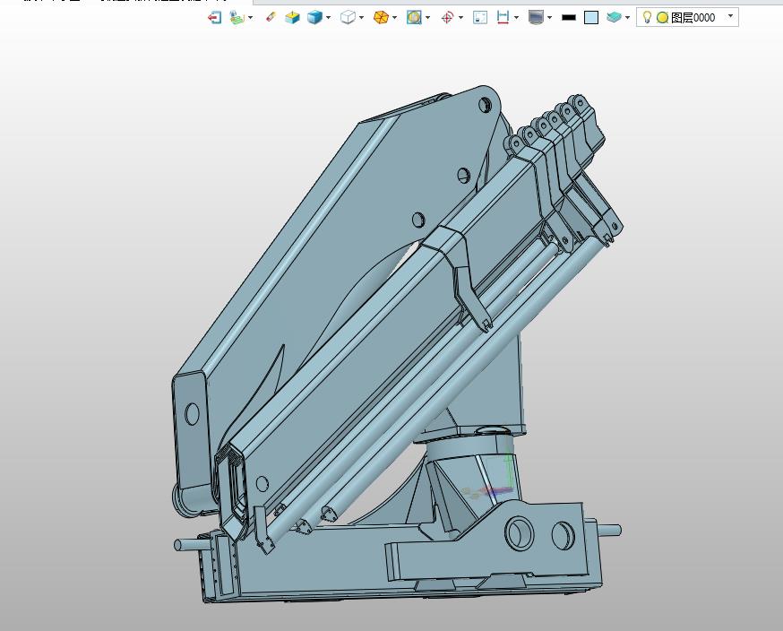
Task: Expand the orange polyhedron dropdown arrow
Action: [x=394, y=18]
